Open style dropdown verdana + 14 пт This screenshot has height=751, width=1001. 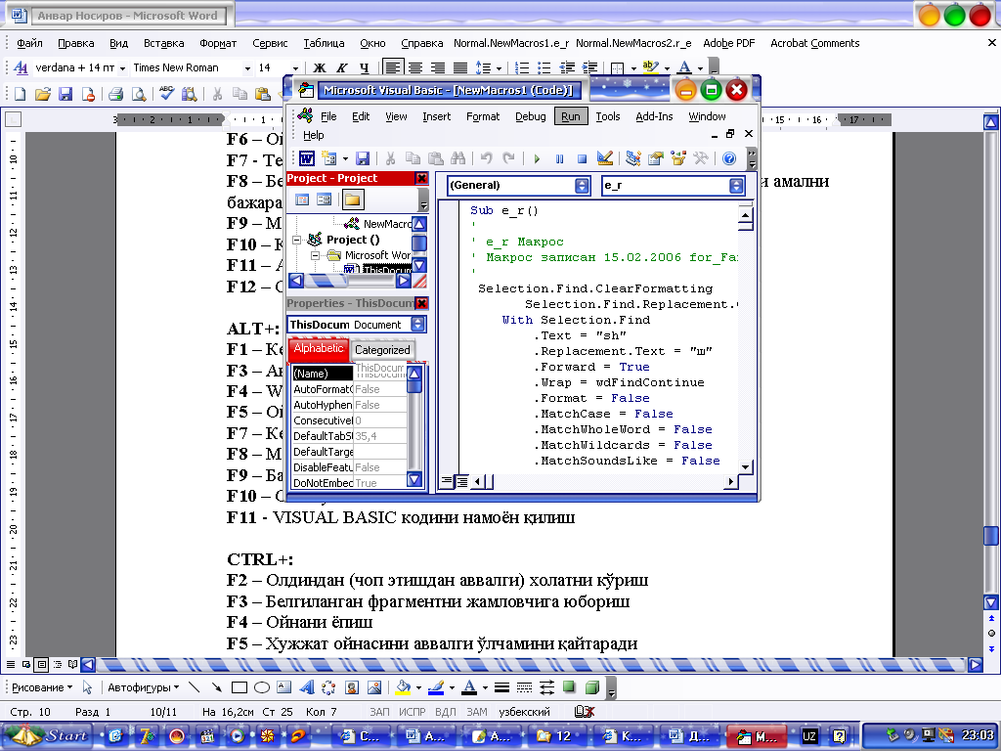[x=121, y=67]
